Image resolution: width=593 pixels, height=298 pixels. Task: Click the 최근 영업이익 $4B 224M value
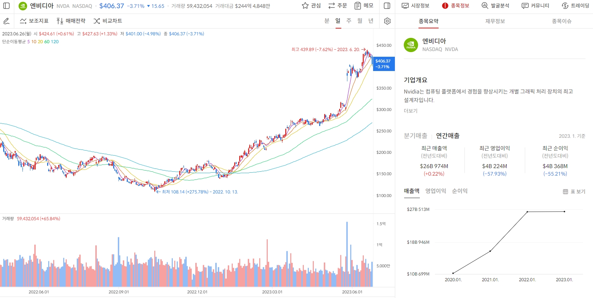tap(494, 166)
